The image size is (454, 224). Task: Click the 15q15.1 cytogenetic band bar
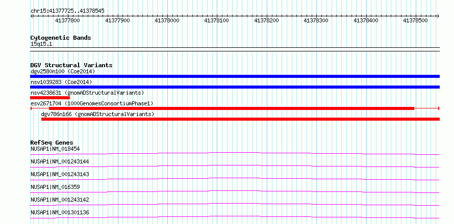click(235, 49)
